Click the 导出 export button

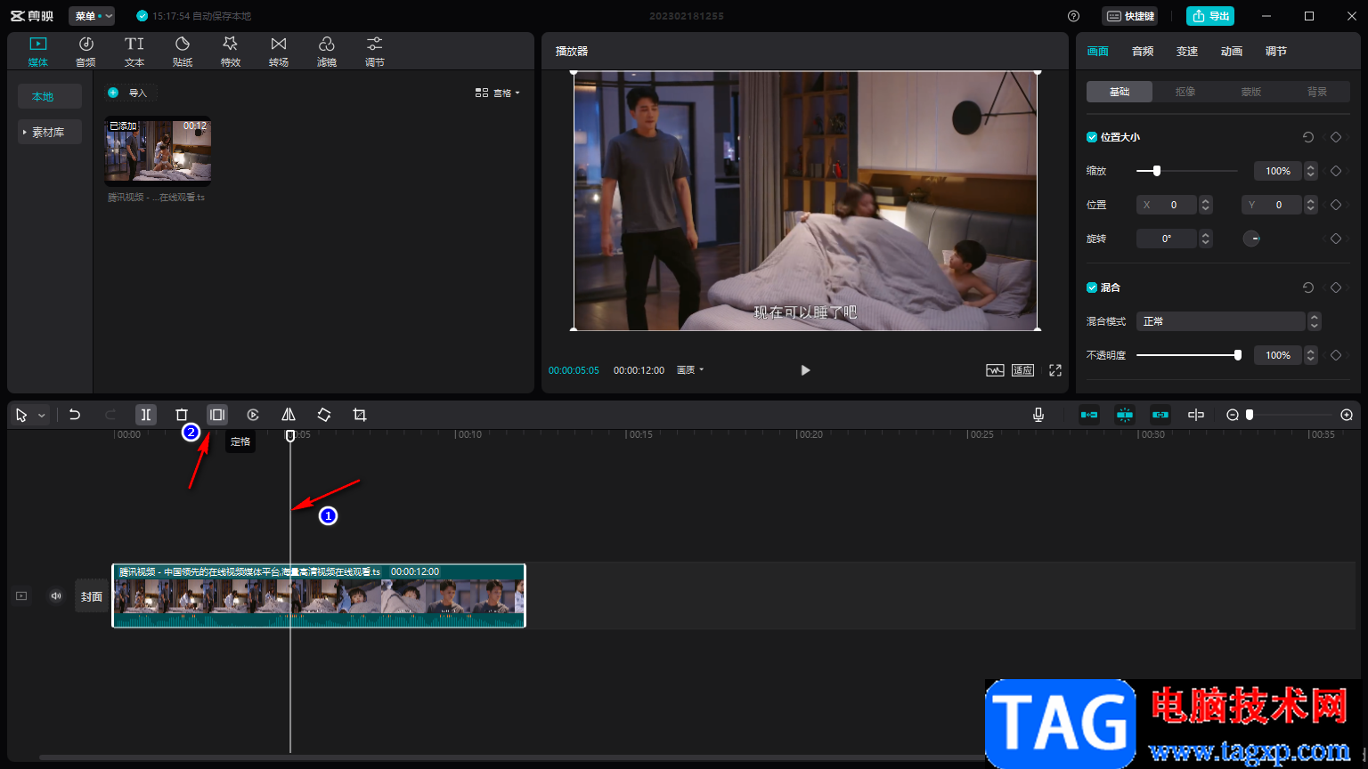[1209, 16]
